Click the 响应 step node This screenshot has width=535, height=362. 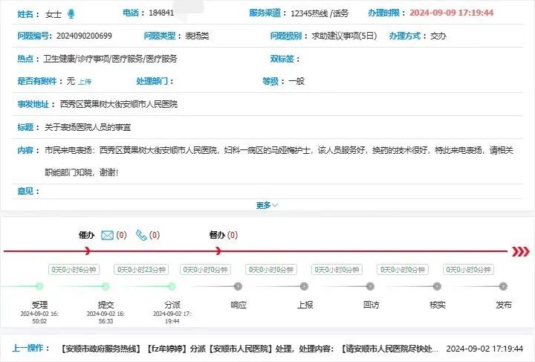[239, 286]
